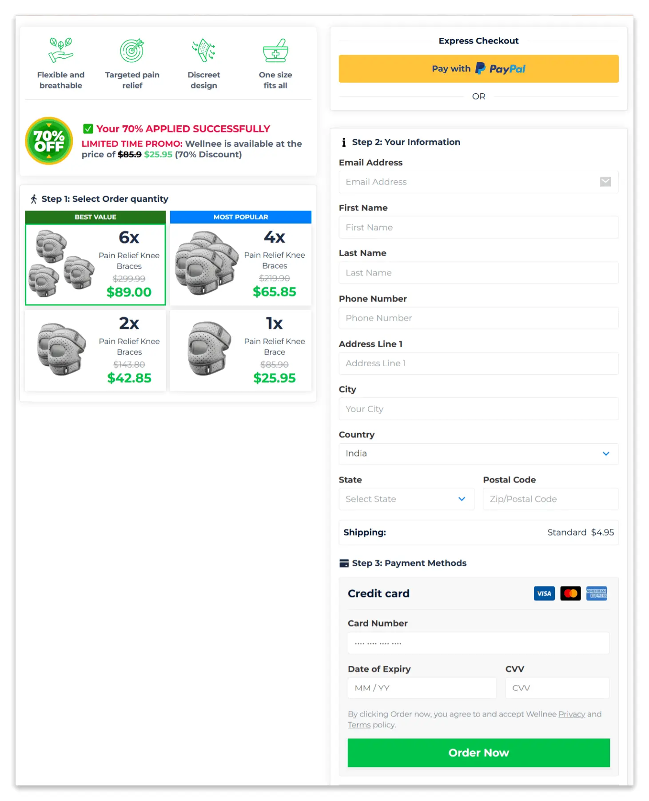This screenshot has height=801, width=649.
Task: Click the envelope icon in email field
Action: (605, 182)
